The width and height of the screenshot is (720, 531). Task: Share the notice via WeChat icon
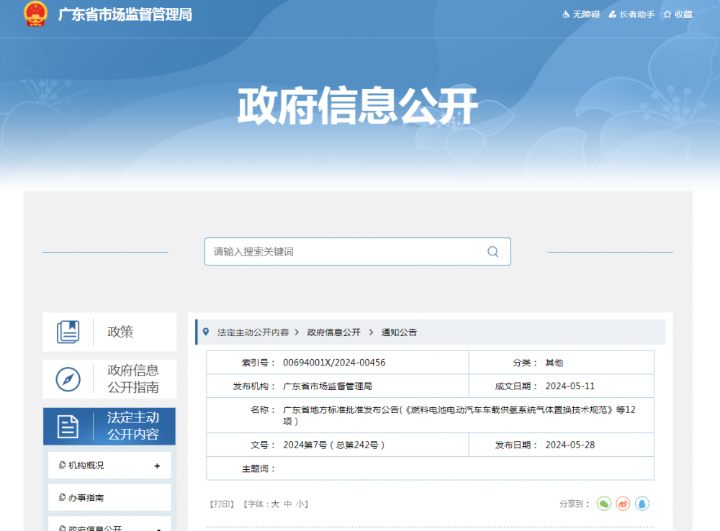click(x=605, y=504)
